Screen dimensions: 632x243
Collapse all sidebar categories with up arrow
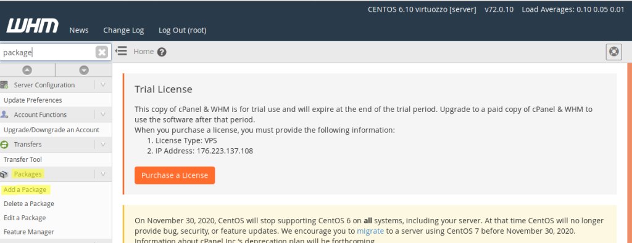coord(27,70)
